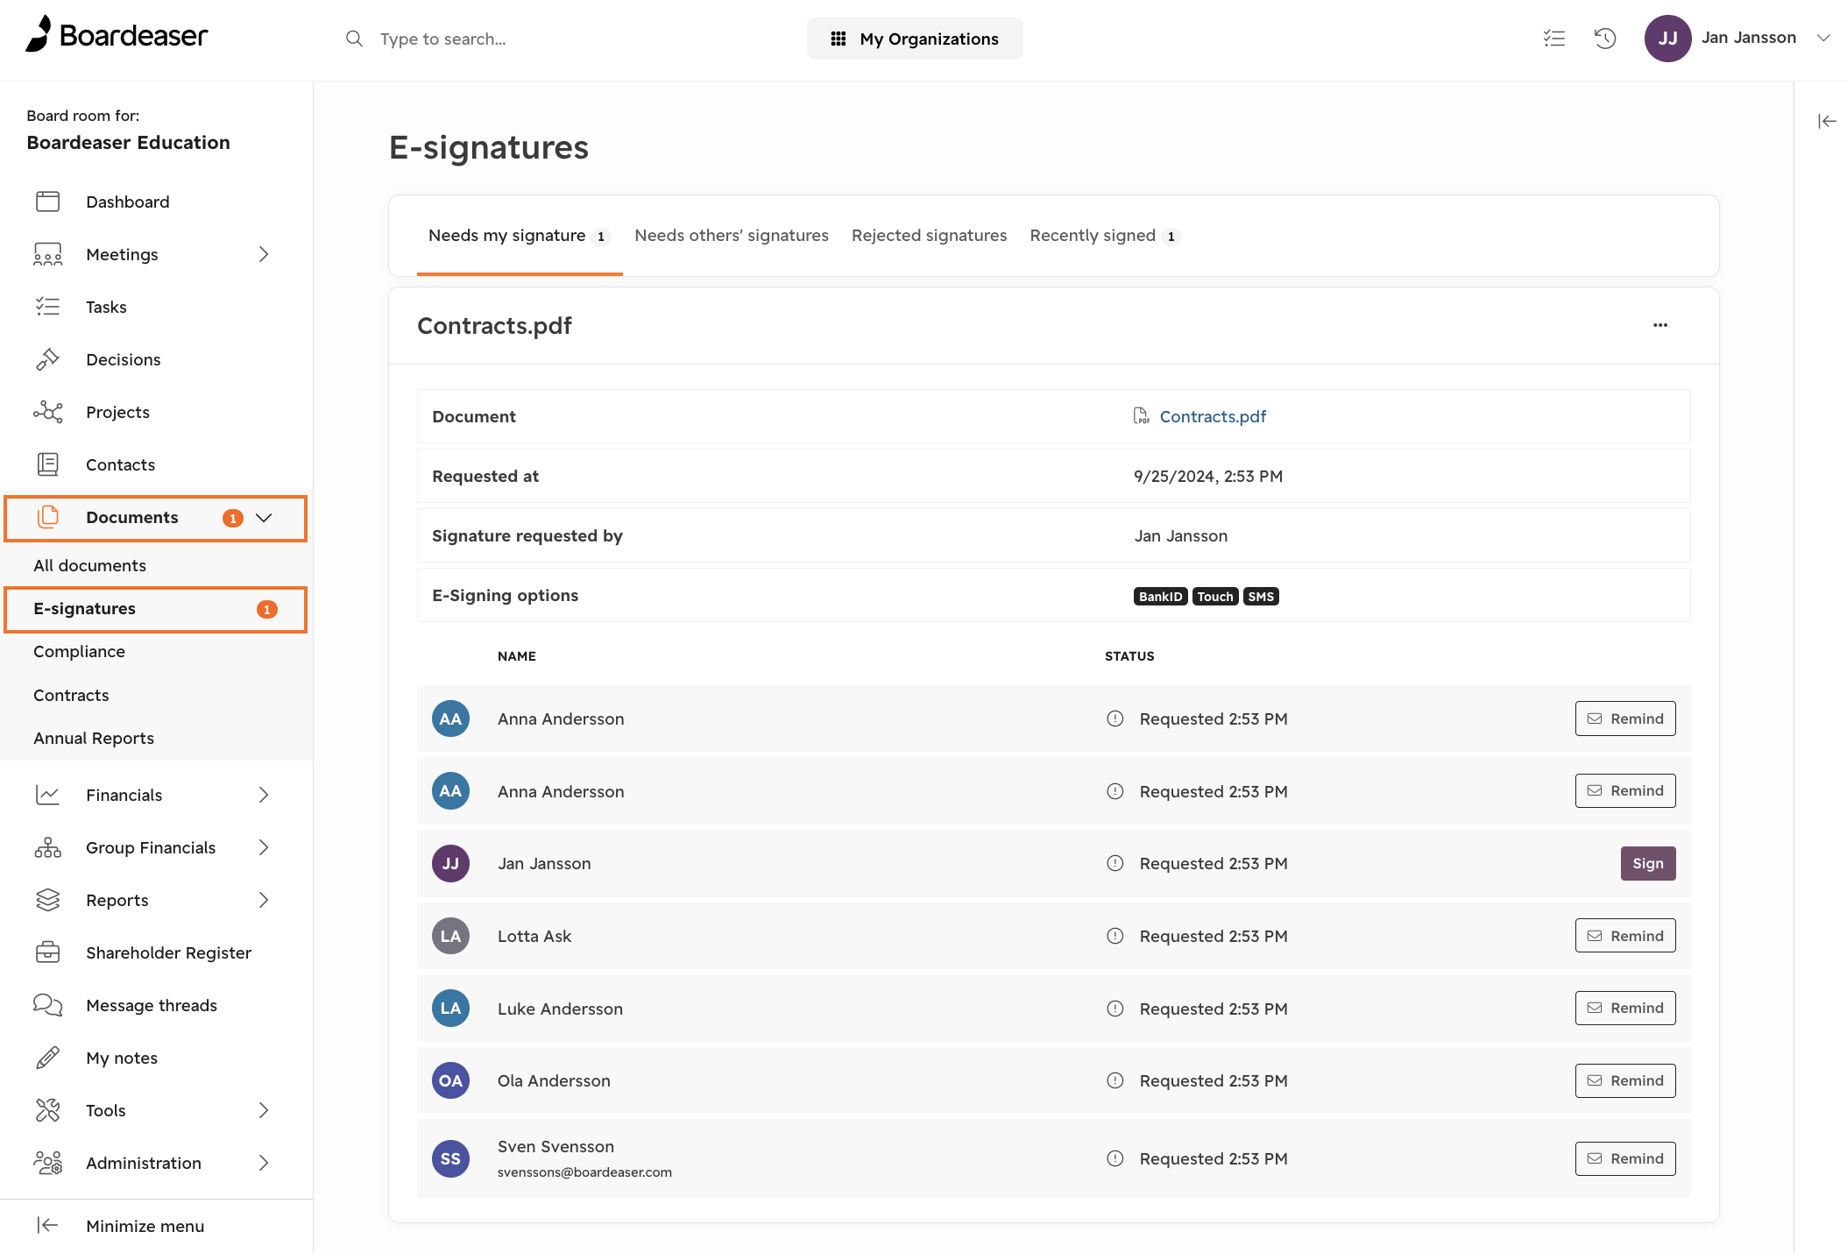Open the Contracts.pdf document link

click(1213, 416)
